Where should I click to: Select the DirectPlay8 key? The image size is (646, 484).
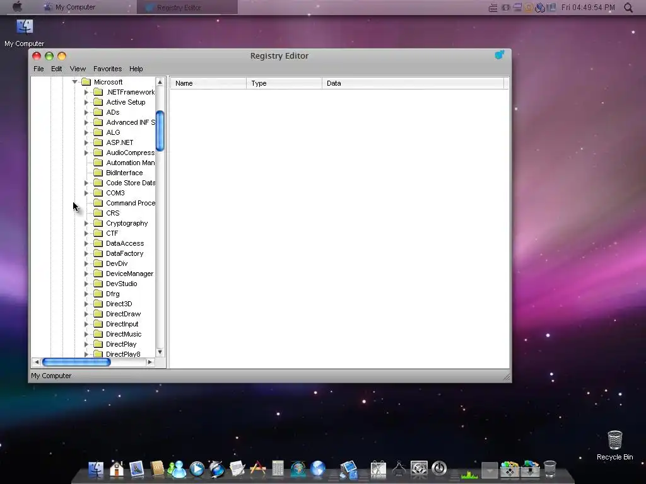(x=123, y=354)
